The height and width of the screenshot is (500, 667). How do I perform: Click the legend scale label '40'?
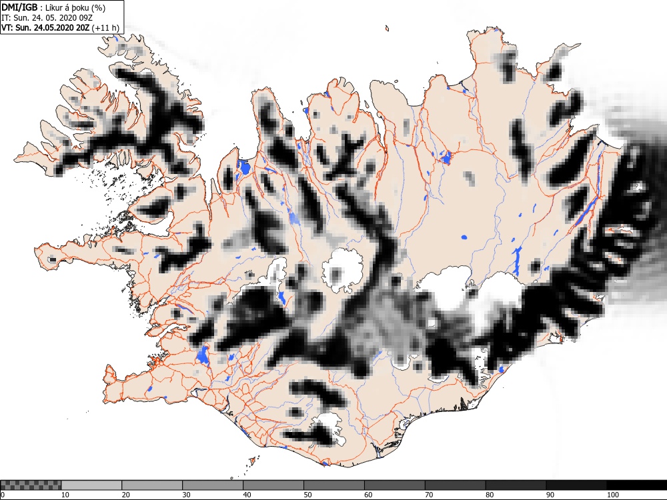[x=247, y=495]
